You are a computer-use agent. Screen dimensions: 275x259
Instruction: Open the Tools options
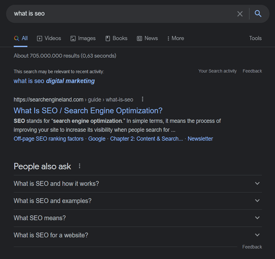coord(255,38)
